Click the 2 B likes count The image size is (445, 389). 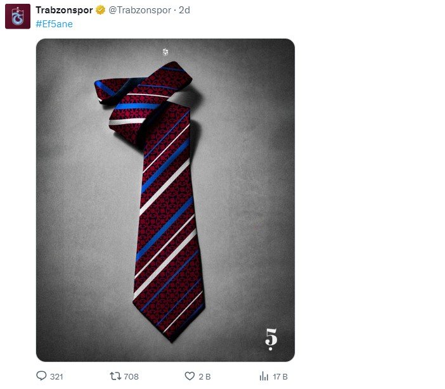click(x=205, y=377)
